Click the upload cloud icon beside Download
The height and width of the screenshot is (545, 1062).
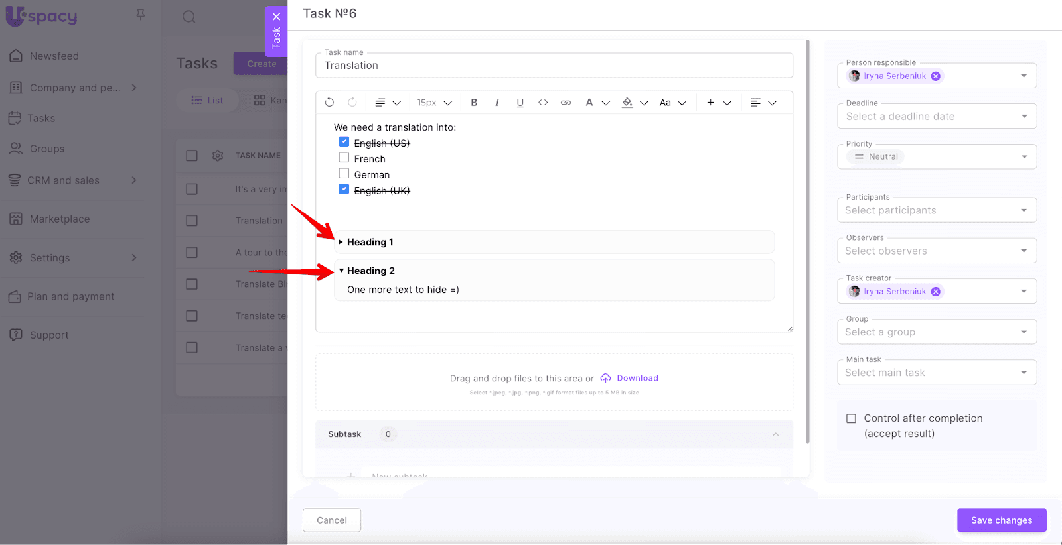click(x=605, y=378)
